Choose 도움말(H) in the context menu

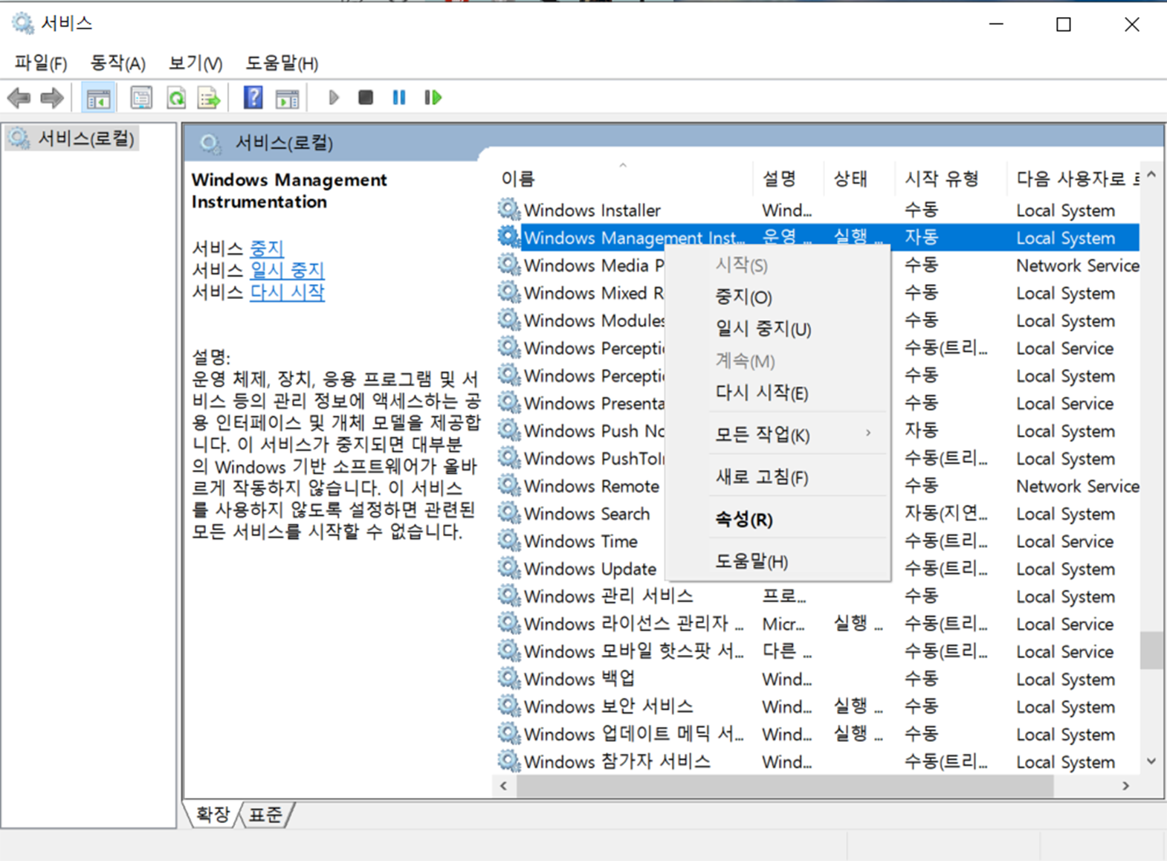click(778, 561)
